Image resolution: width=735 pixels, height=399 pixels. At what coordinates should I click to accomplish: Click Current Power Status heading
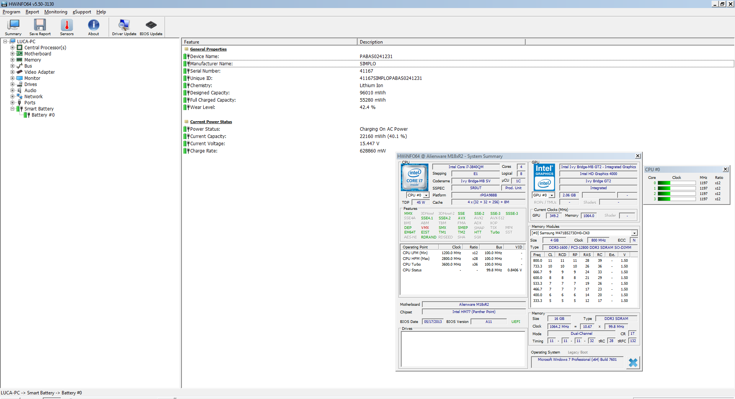pos(211,122)
